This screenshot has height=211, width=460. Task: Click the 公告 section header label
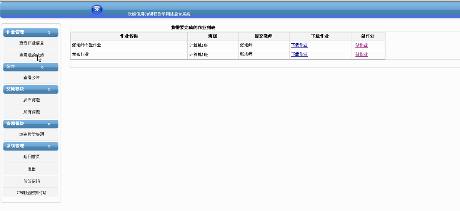coord(11,67)
